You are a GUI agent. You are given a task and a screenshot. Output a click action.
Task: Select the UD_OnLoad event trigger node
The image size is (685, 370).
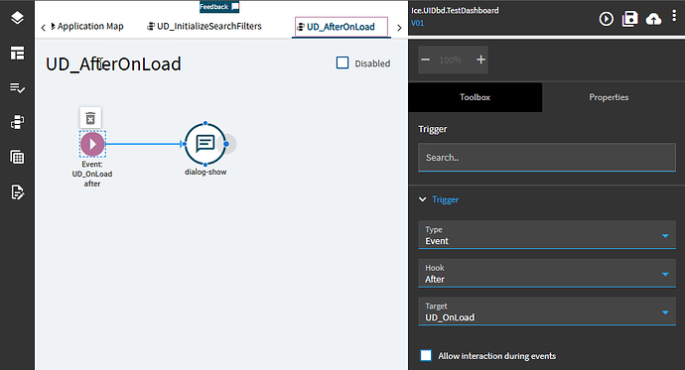click(x=92, y=144)
